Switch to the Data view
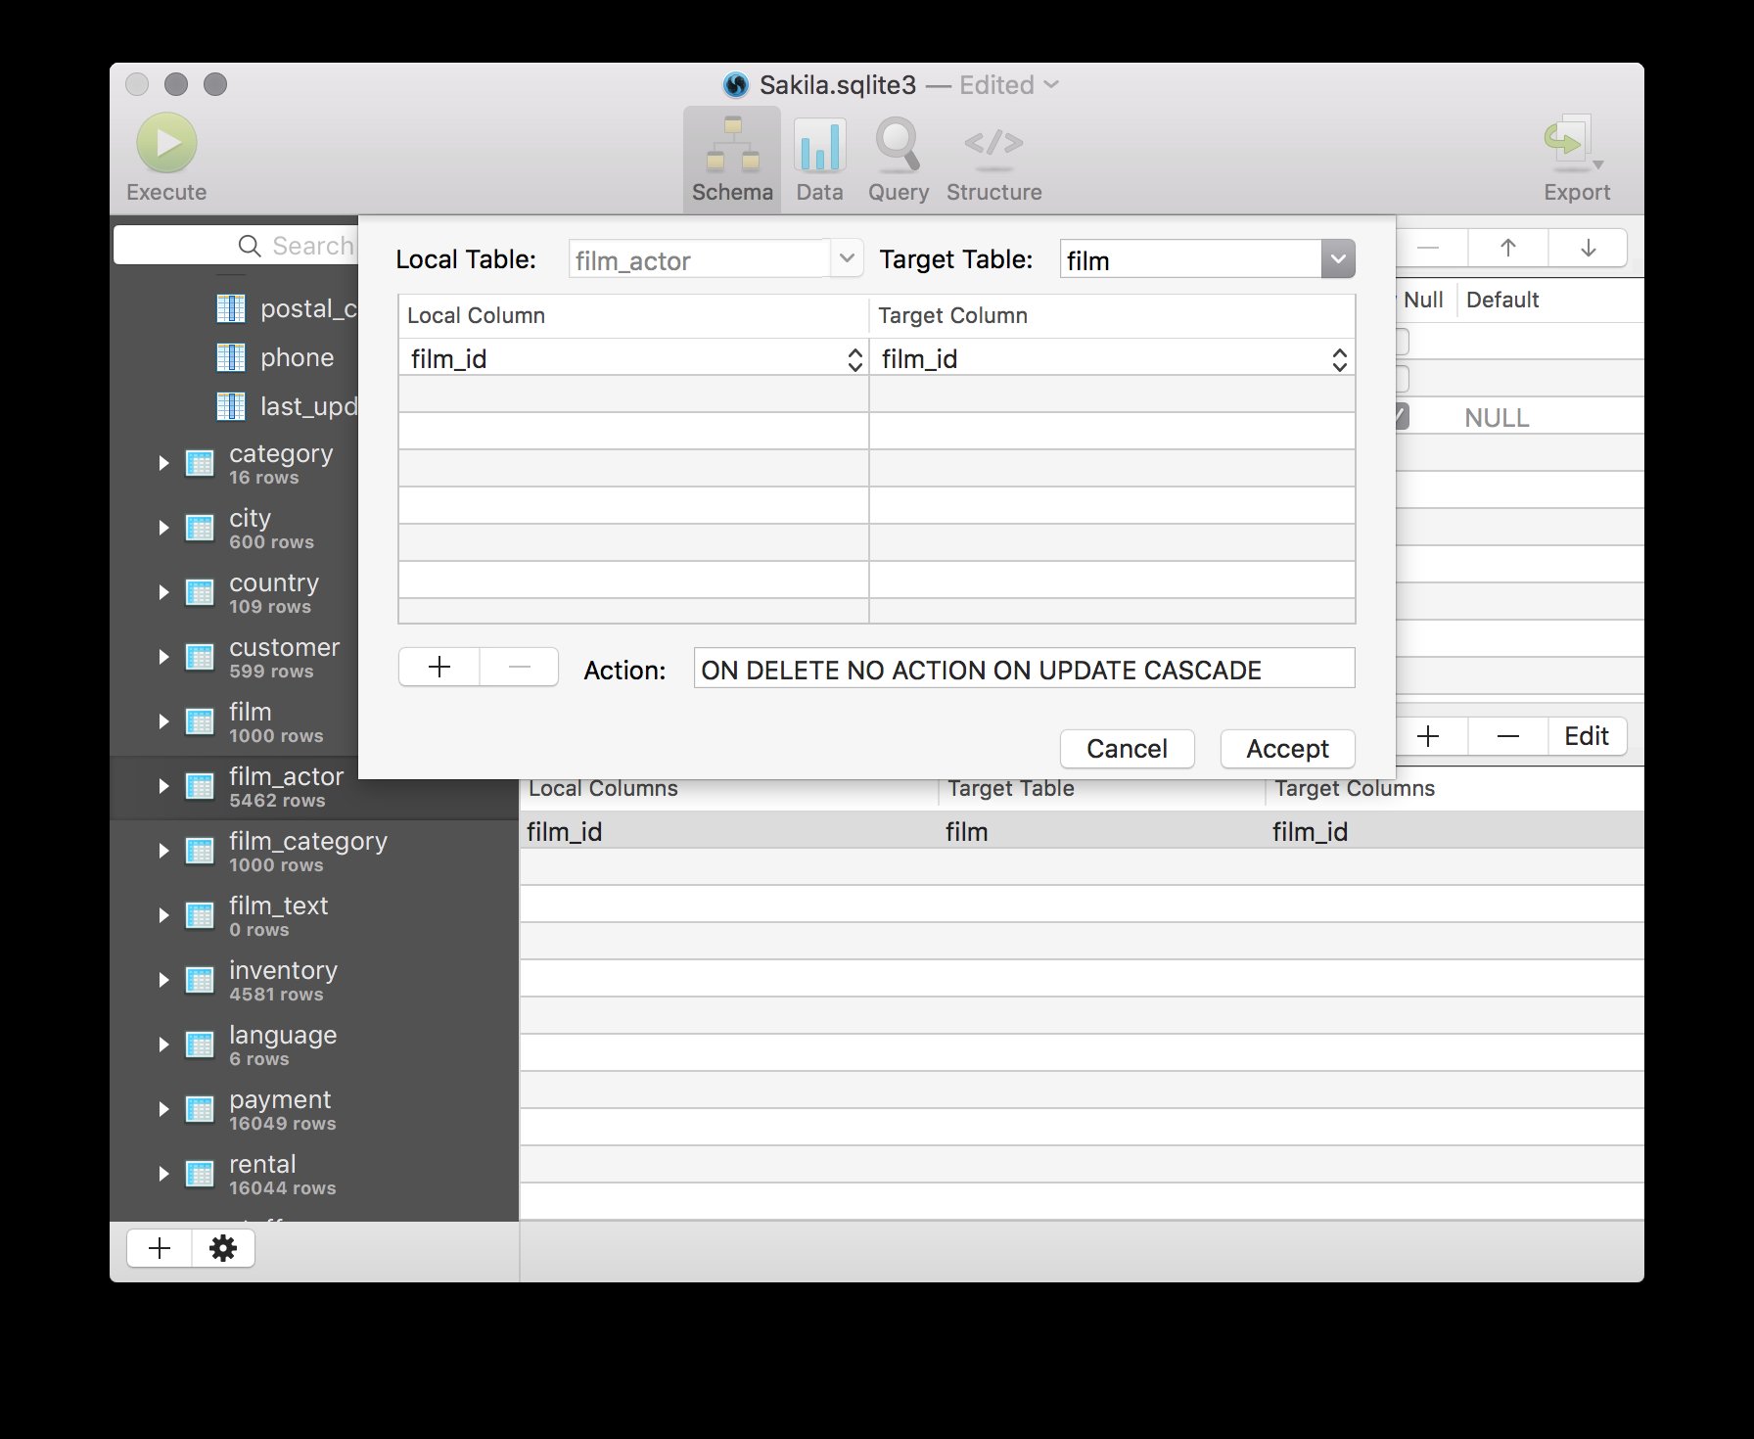The height and width of the screenshot is (1439, 1754). [x=819, y=159]
